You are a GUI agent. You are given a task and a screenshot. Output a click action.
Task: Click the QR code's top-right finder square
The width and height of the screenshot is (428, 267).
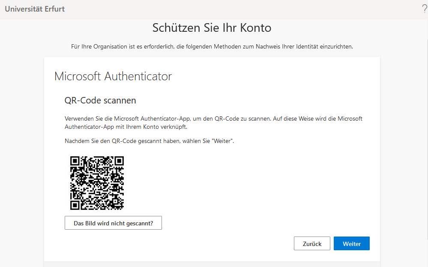(x=119, y=161)
